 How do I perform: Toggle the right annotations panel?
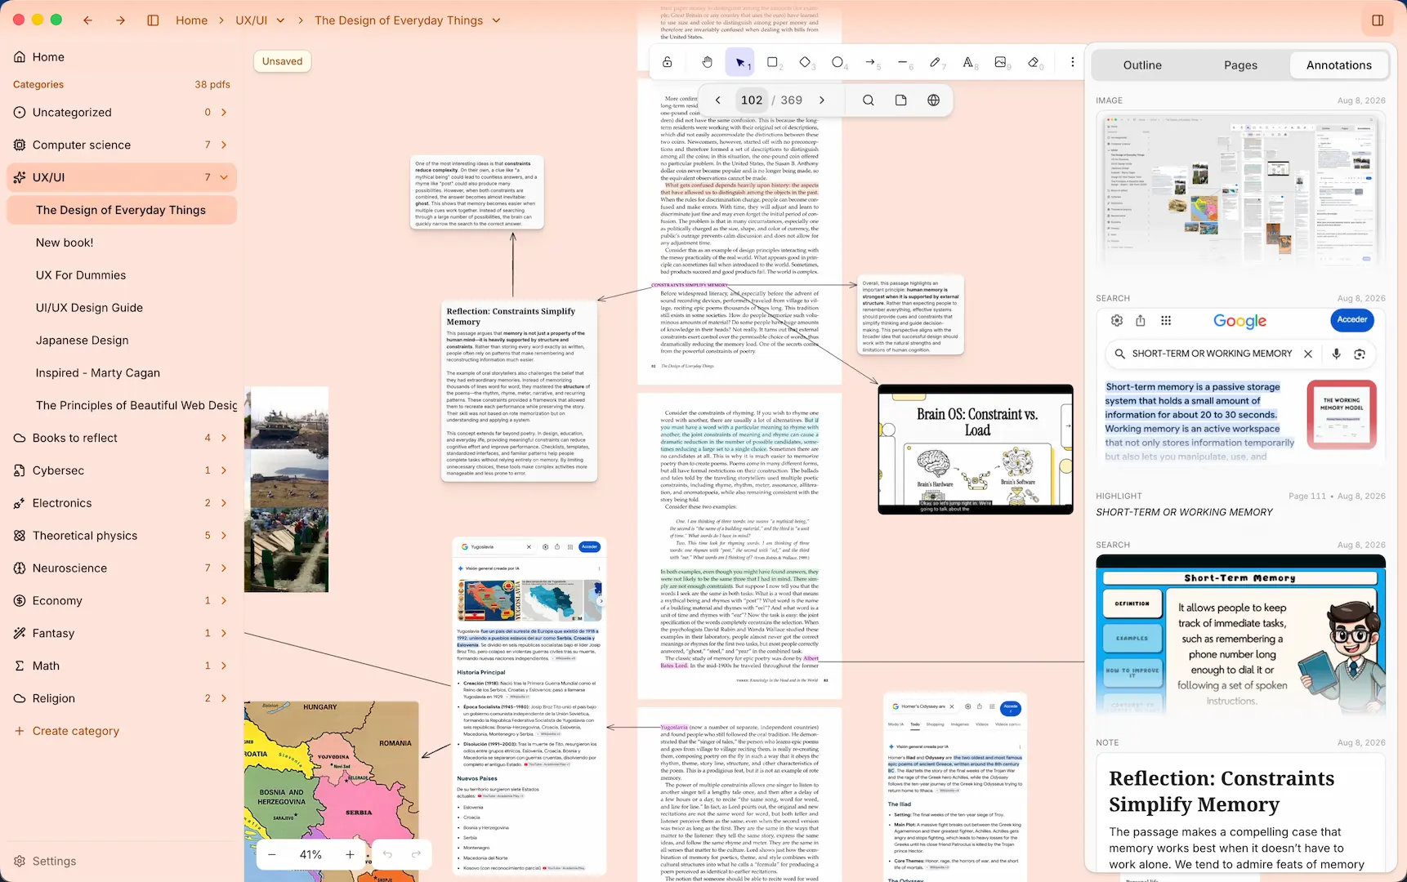(1378, 20)
